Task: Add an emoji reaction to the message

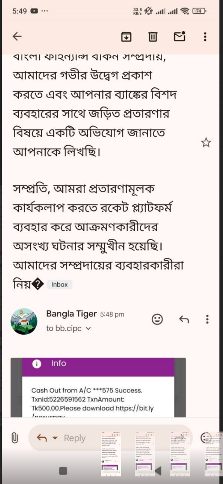Action: point(157,319)
